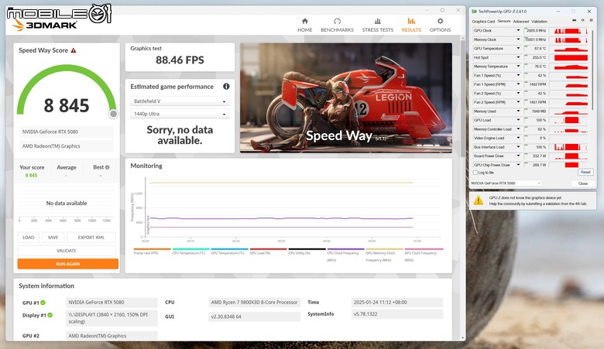The width and height of the screenshot is (604, 349).
Task: Click the 2025-01-24 11:12 +08:00 time field
Action: 397,303
